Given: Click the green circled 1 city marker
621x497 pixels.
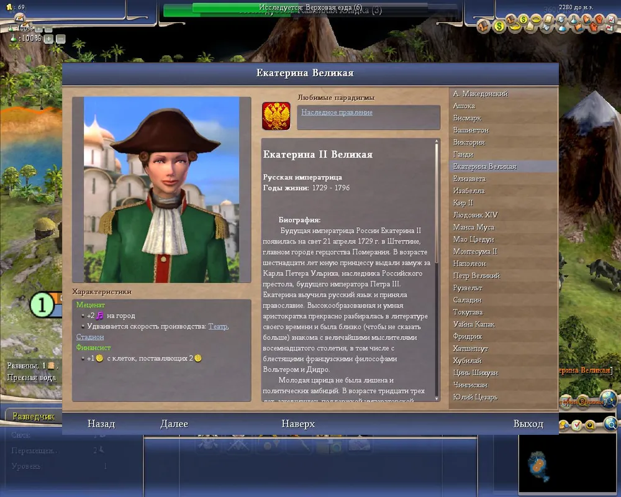Looking at the screenshot, I should pos(42,305).
